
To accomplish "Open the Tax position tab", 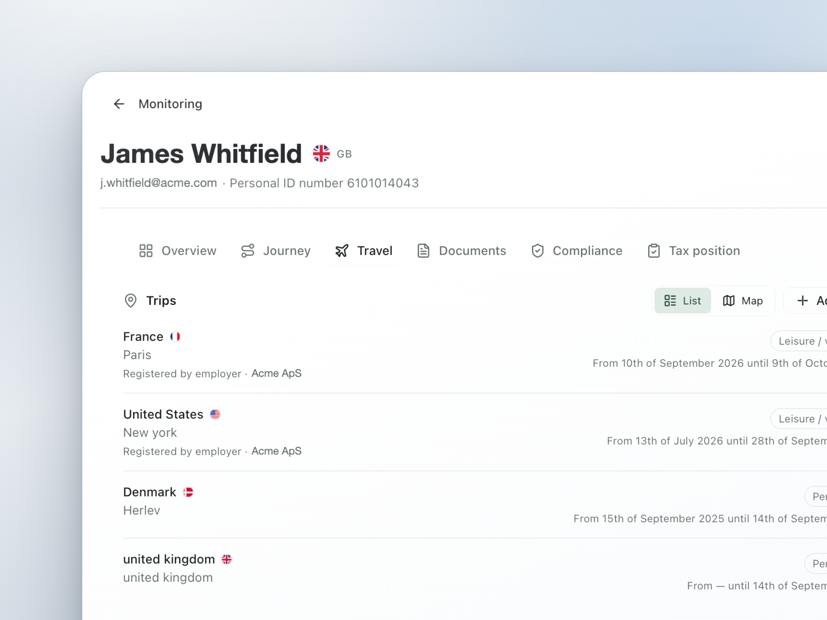I will (694, 251).
